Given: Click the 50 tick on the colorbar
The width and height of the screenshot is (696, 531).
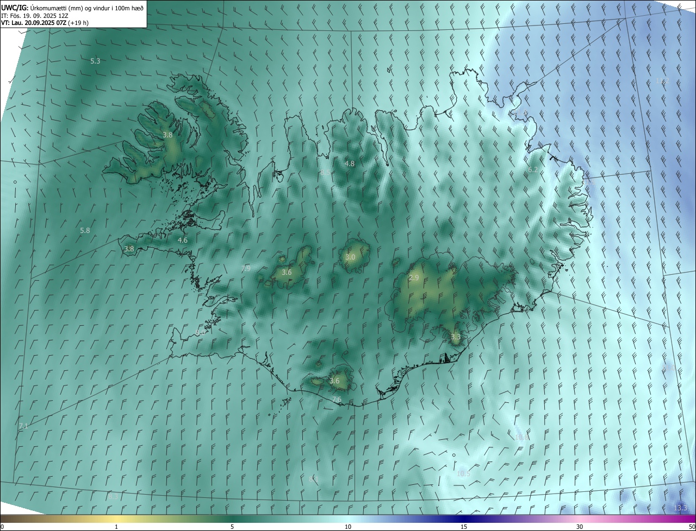Looking at the screenshot, I should coord(692,527).
